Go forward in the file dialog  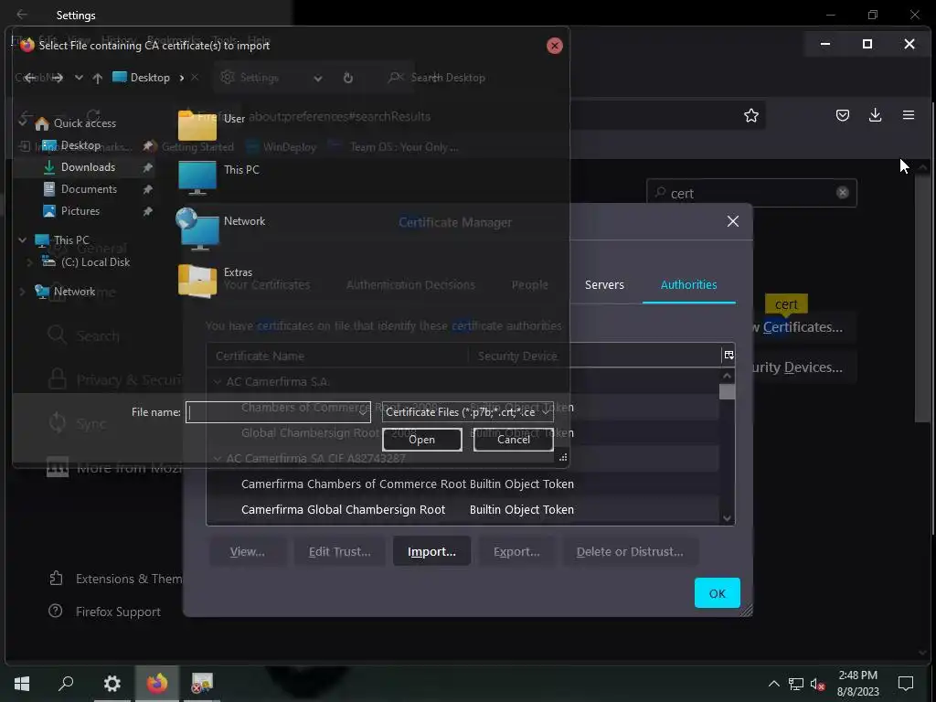coord(57,78)
